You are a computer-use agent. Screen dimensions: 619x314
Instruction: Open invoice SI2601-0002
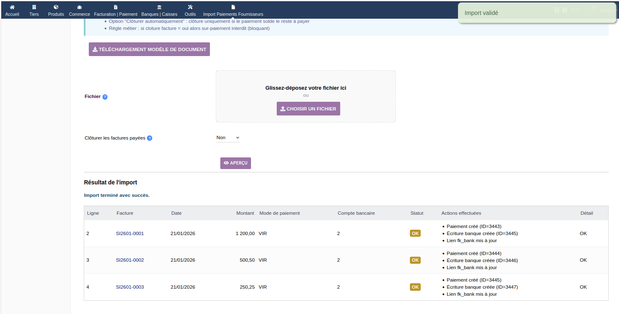click(x=130, y=260)
